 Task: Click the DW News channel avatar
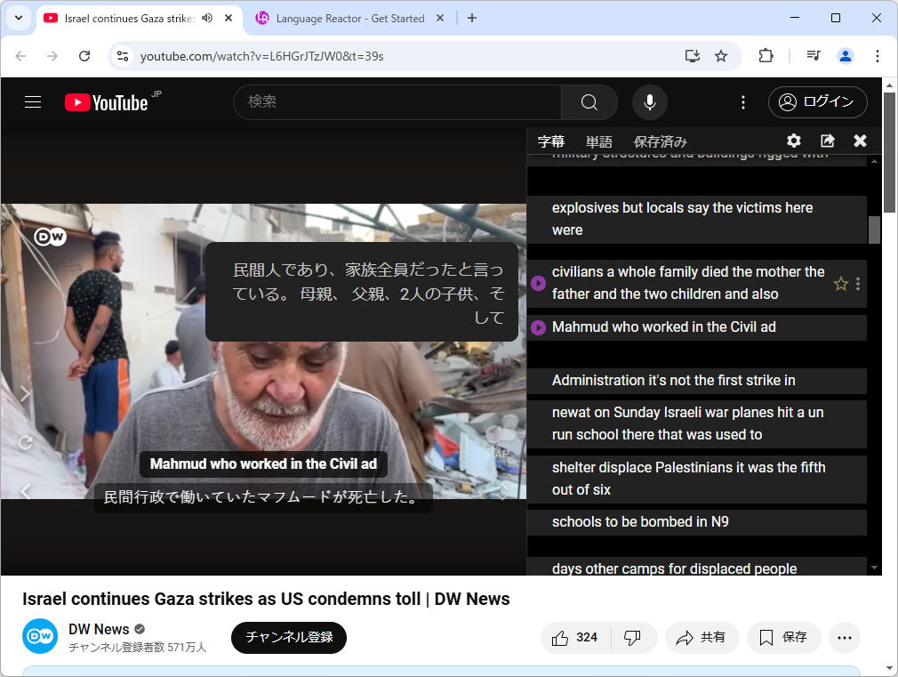(39, 637)
